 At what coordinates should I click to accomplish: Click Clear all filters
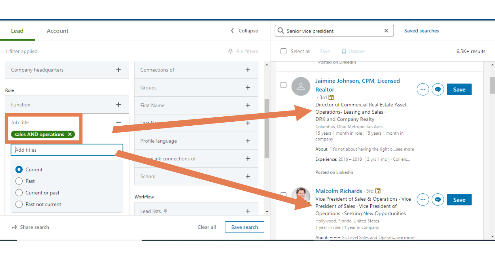[207, 227]
